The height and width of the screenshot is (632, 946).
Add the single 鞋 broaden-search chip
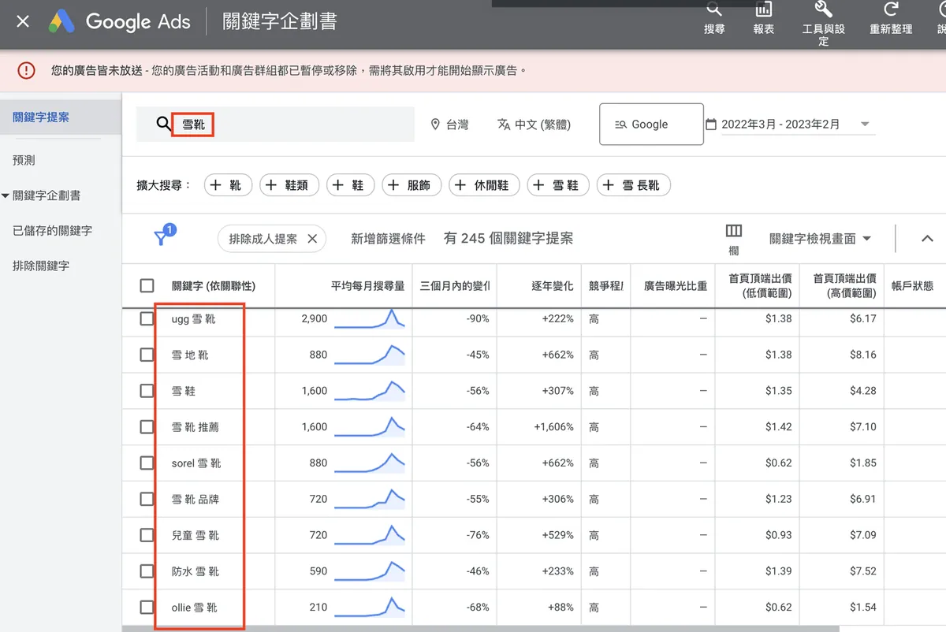[350, 185]
